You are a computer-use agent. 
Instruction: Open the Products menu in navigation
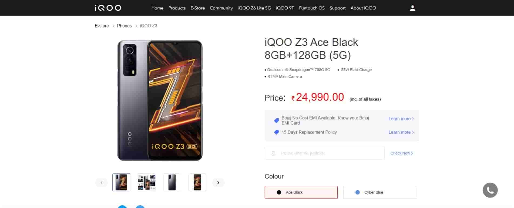click(x=177, y=8)
